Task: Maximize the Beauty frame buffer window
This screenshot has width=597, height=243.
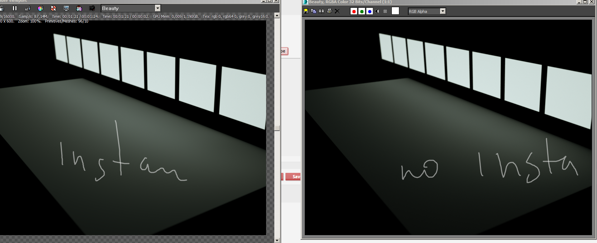Action: point(585,2)
